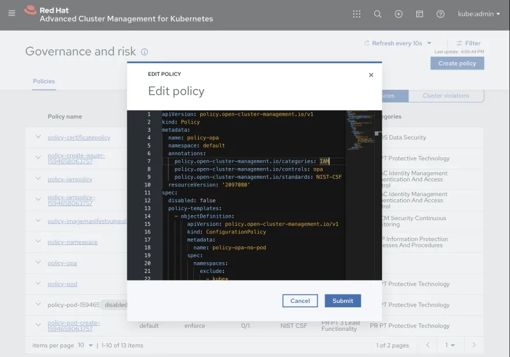This screenshot has width=510, height=357.
Task: Close the Edit policy dialog
Action: coord(371,75)
